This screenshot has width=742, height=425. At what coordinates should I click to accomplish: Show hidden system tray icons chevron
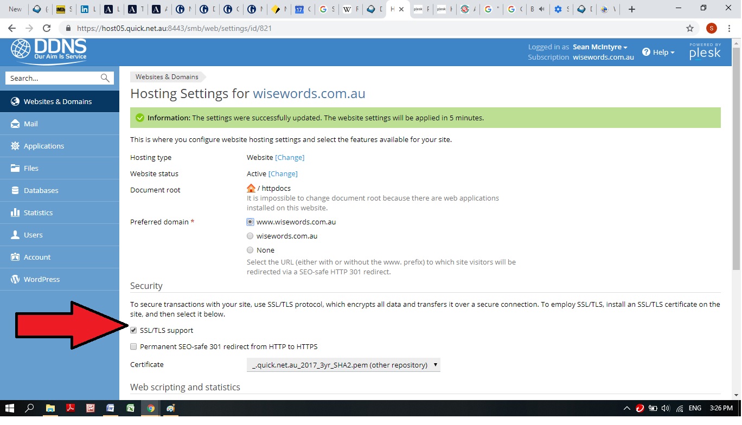pyautogui.click(x=626, y=408)
